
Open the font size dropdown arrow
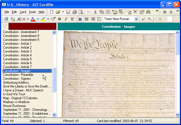pyautogui.click(x=28, y=19)
